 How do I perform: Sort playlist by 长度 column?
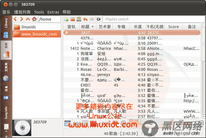click(138, 27)
